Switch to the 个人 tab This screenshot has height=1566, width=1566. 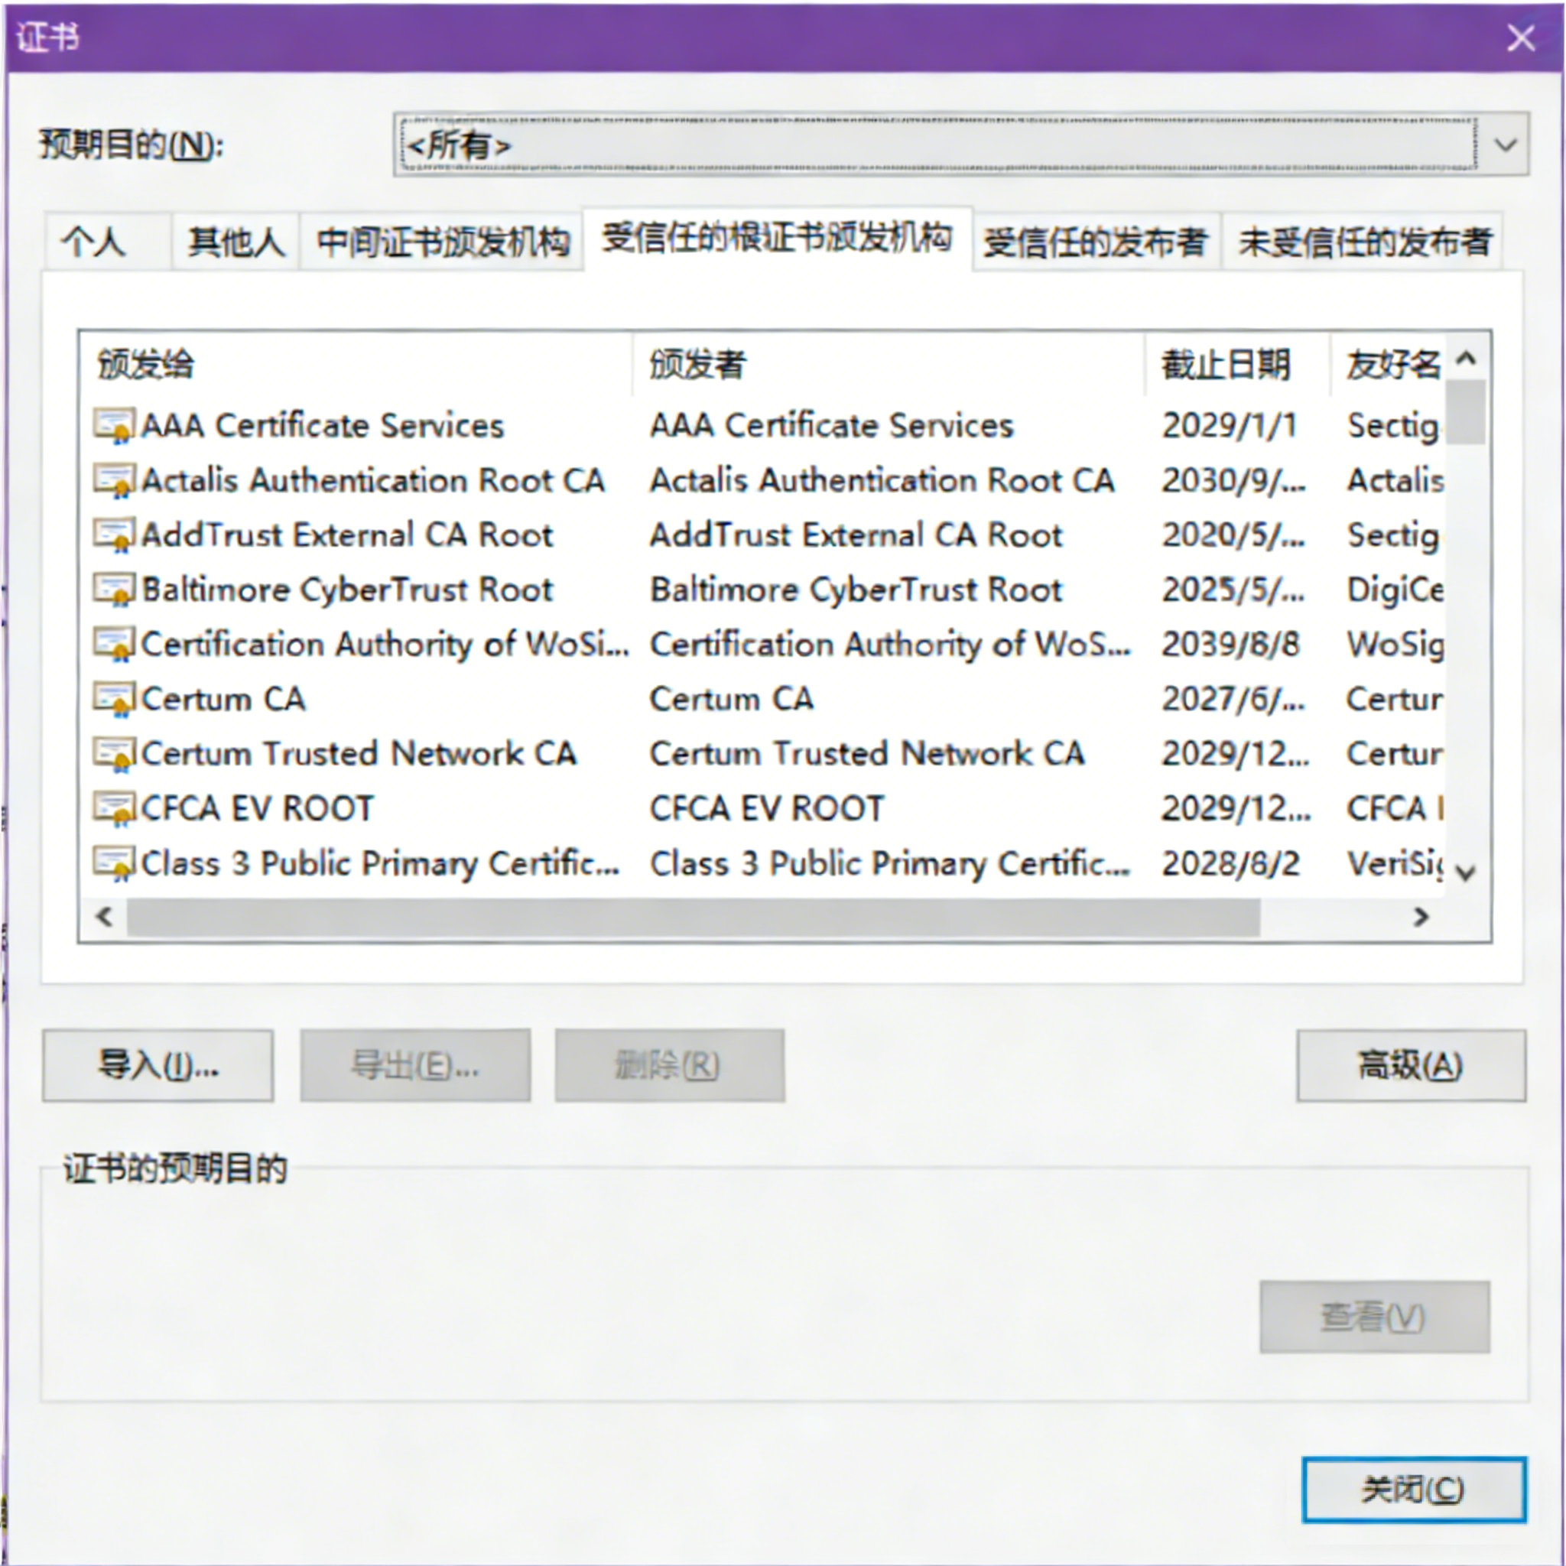[96, 242]
